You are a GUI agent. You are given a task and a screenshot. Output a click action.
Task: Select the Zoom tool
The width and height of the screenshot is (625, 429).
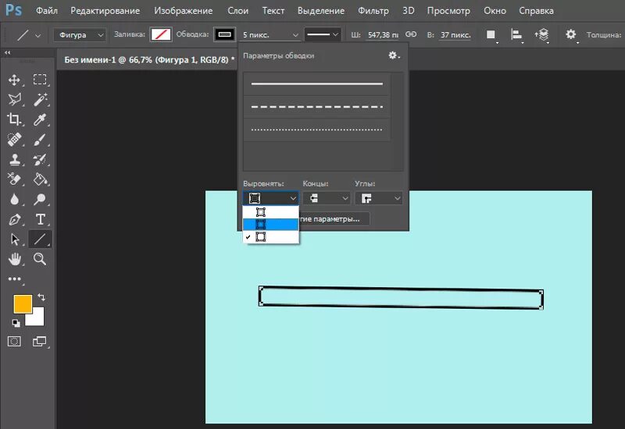coord(40,259)
